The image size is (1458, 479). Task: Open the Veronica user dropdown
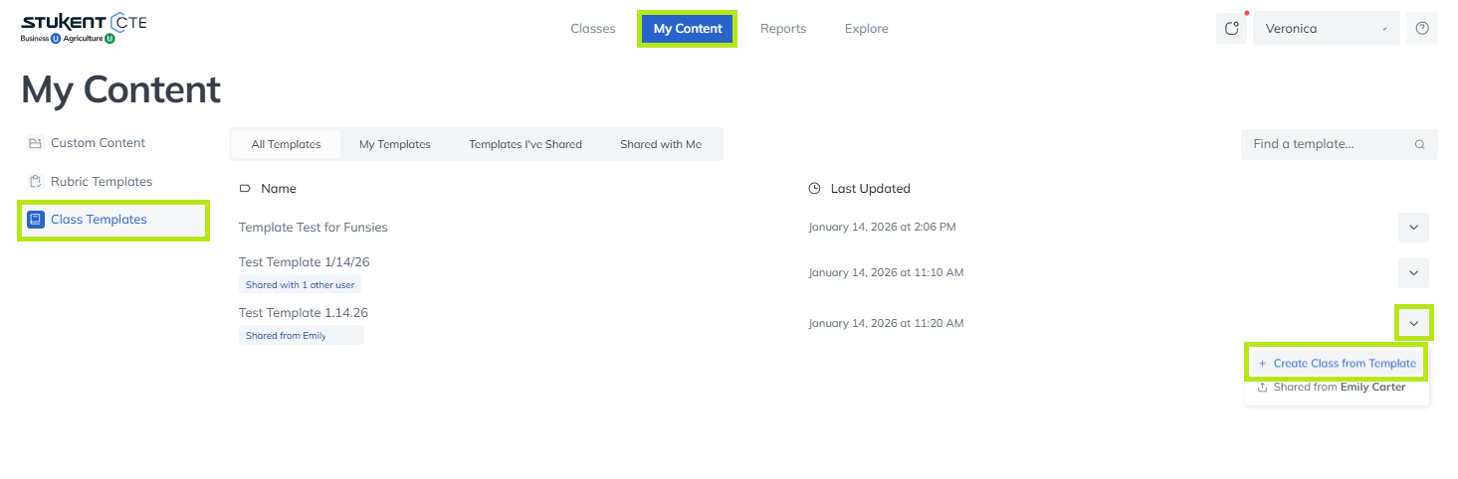tap(1326, 29)
